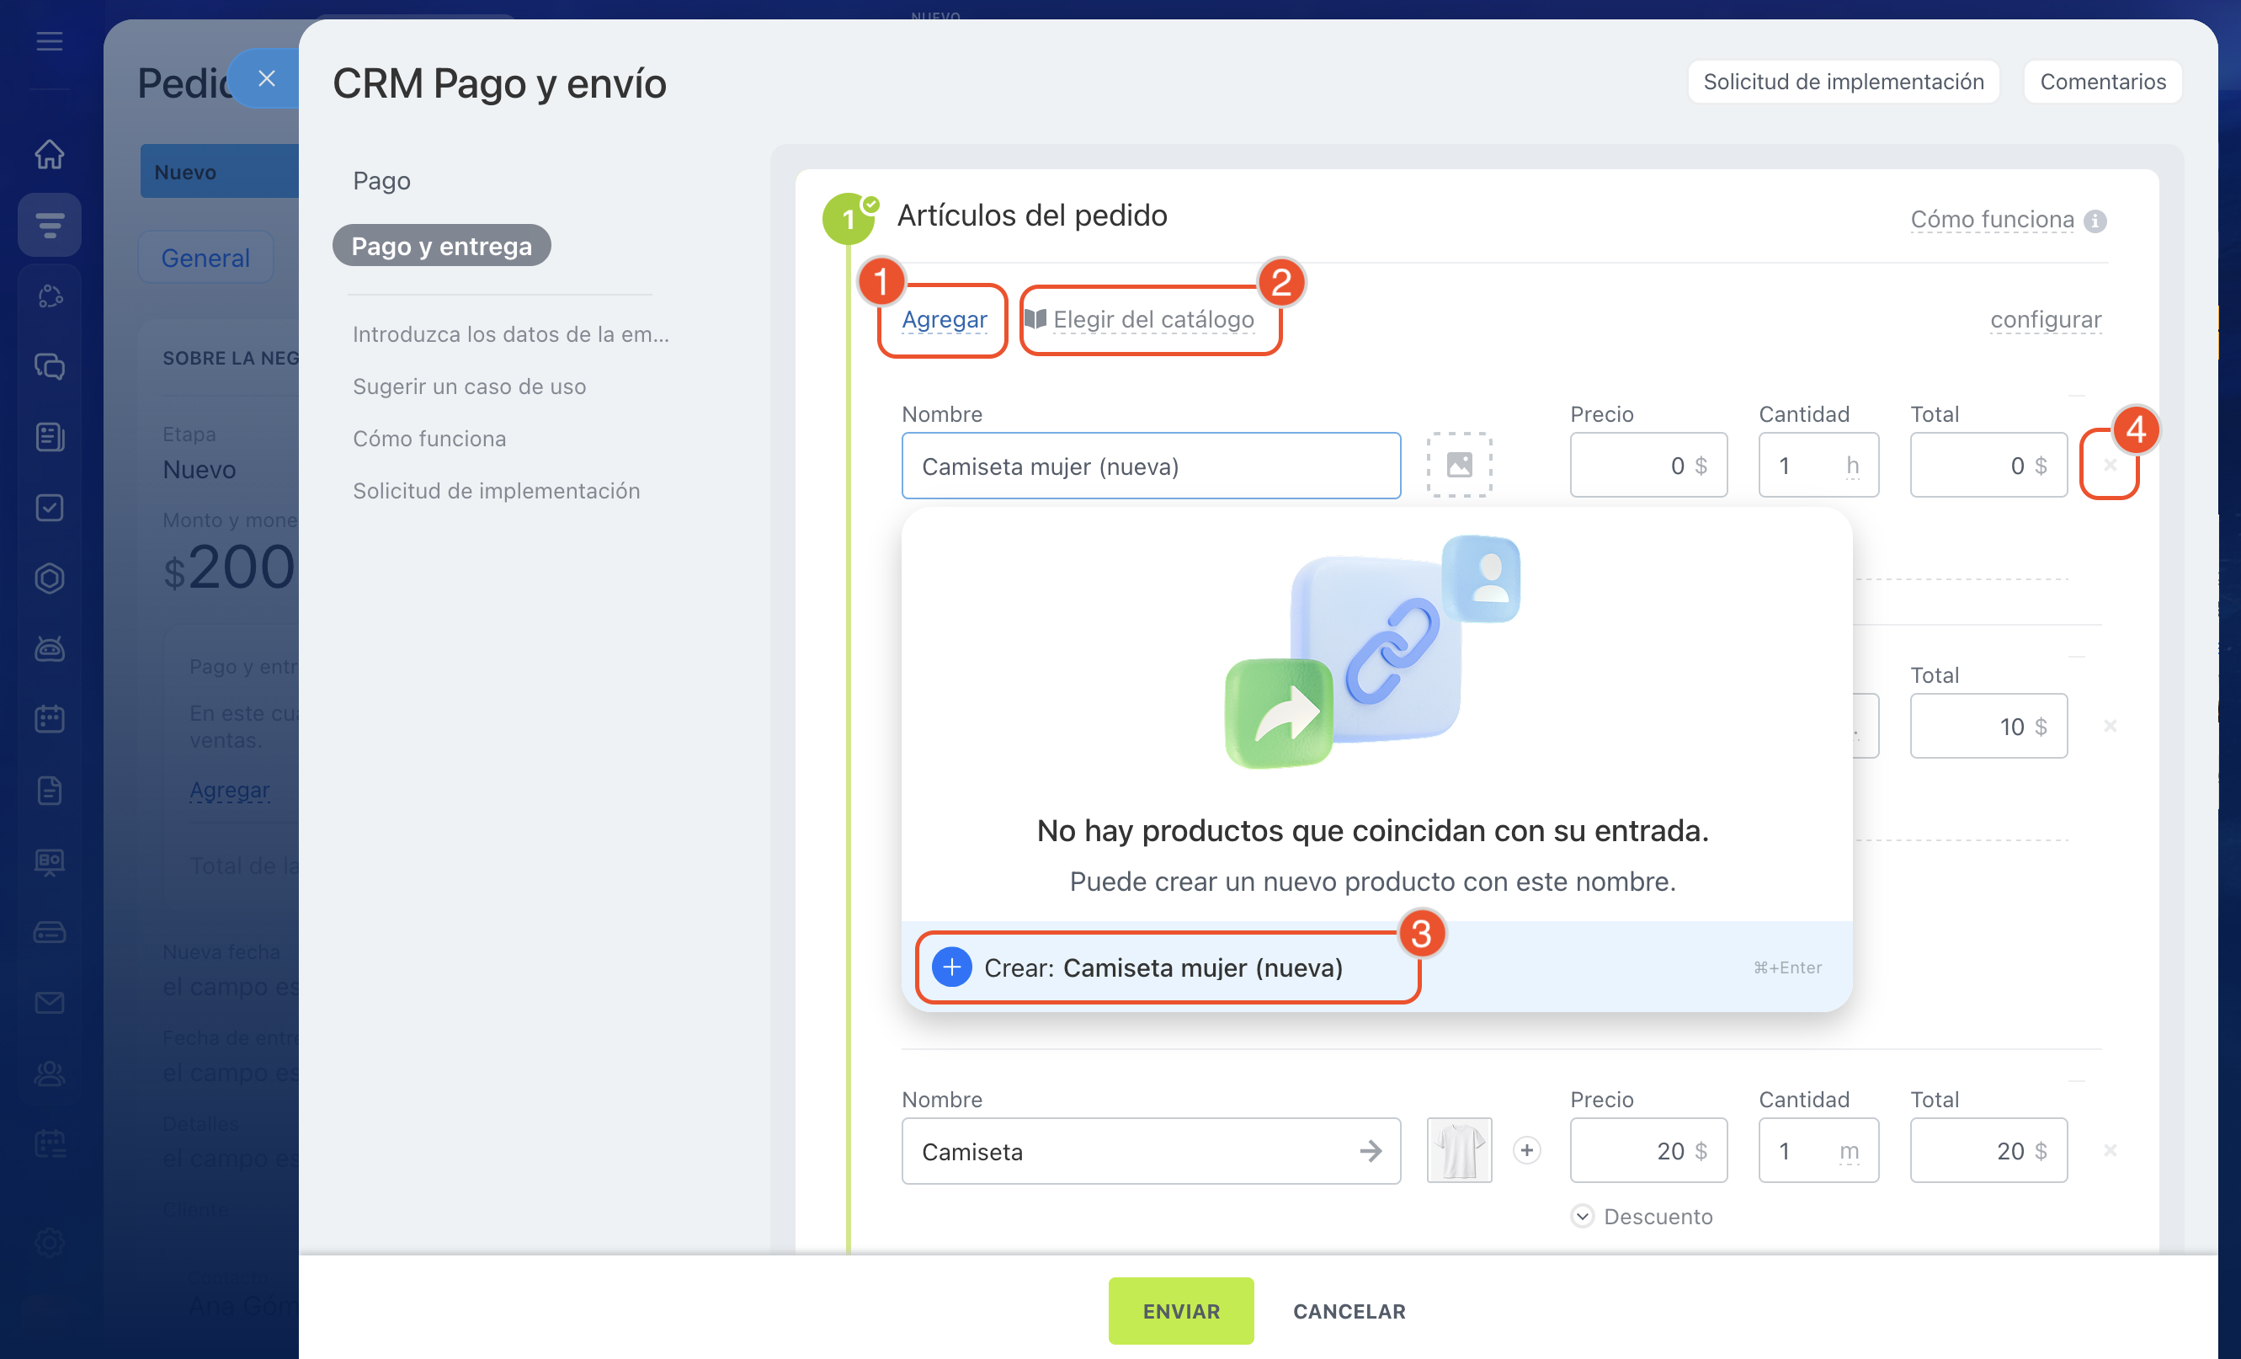Viewport: 2241px width, 1359px height.
Task: Click the home icon in the sidebar
Action: pyautogui.click(x=49, y=154)
